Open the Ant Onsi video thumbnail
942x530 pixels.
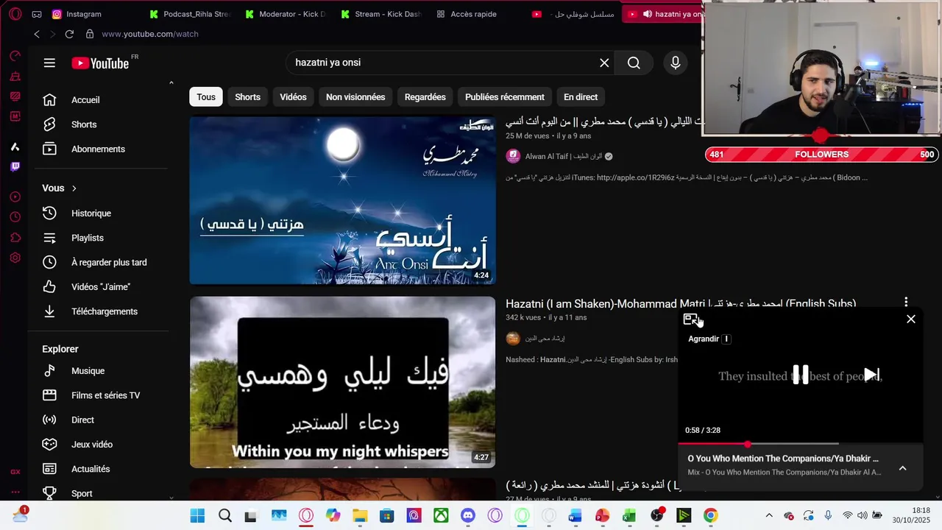pyautogui.click(x=342, y=199)
